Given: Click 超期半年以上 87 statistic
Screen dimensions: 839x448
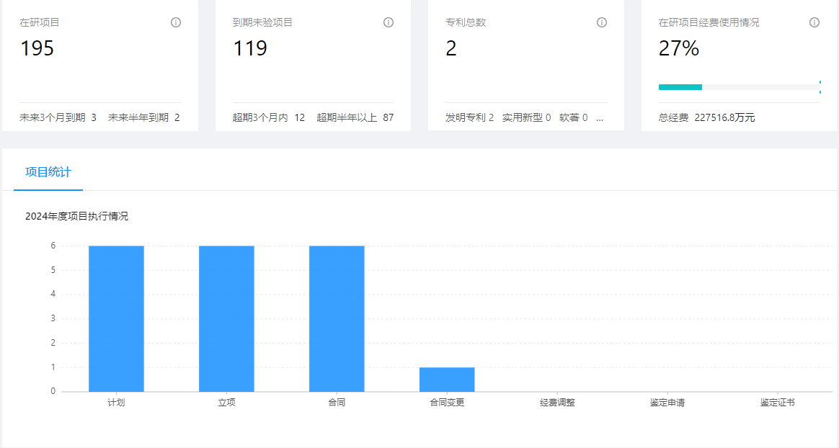Looking at the screenshot, I should click(355, 117).
